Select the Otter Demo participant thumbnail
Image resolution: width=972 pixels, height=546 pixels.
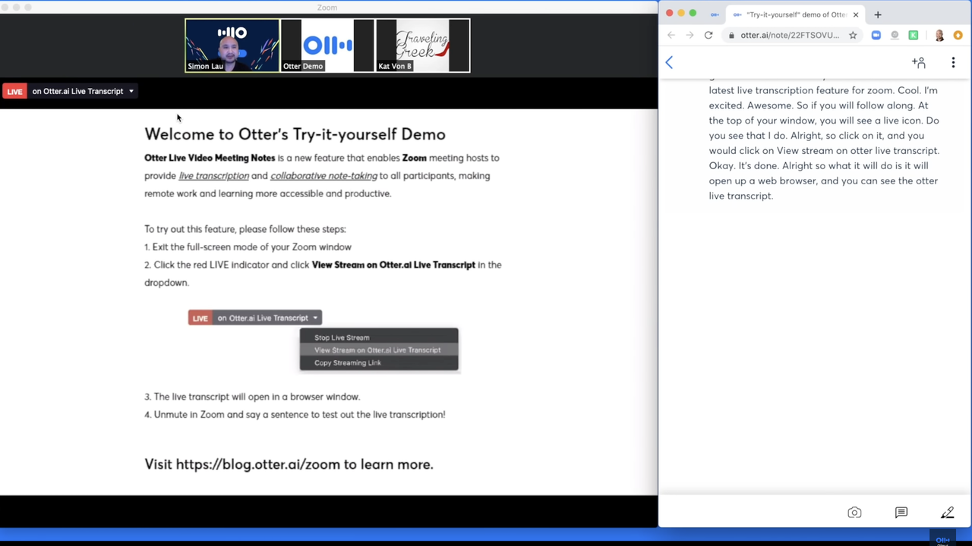click(x=327, y=45)
